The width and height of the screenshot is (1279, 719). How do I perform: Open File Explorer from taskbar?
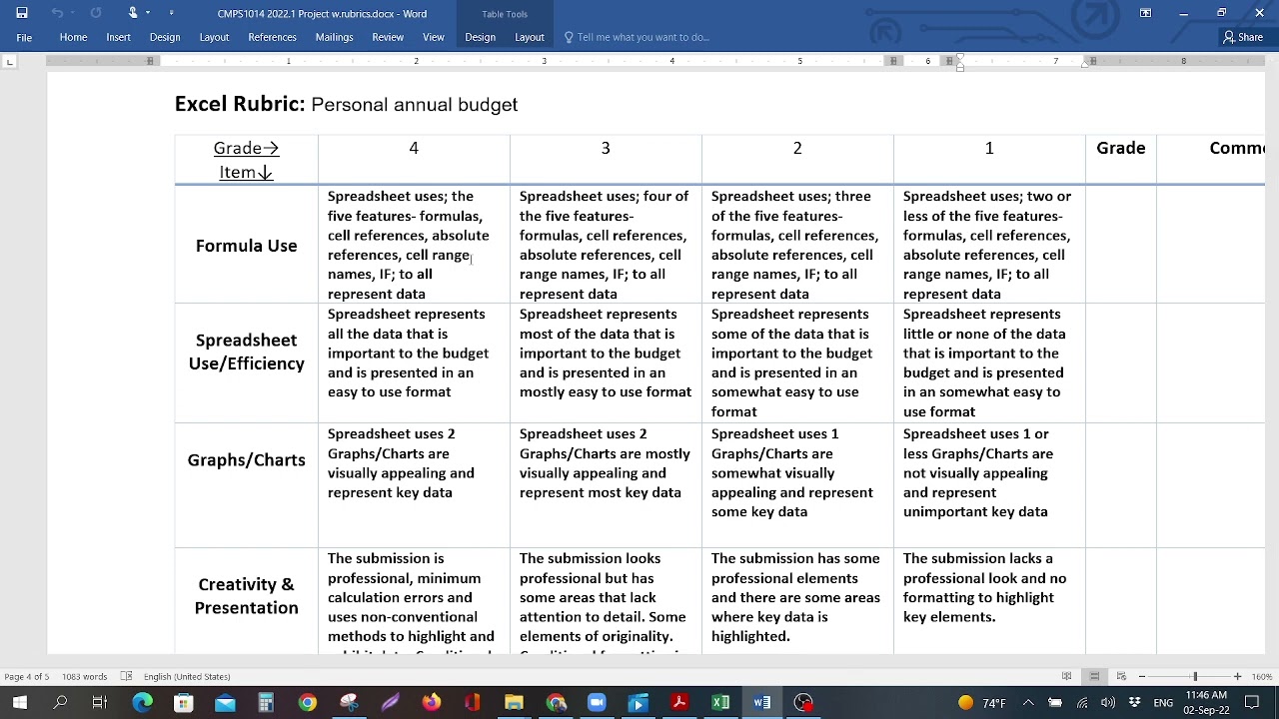coord(514,702)
